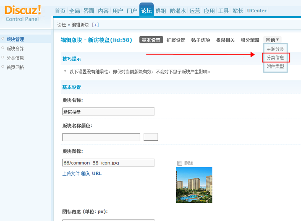Click the 编辑版块 - 新房楼盘(fid:58) heading
Screen dimensions: 301x221
point(96,40)
